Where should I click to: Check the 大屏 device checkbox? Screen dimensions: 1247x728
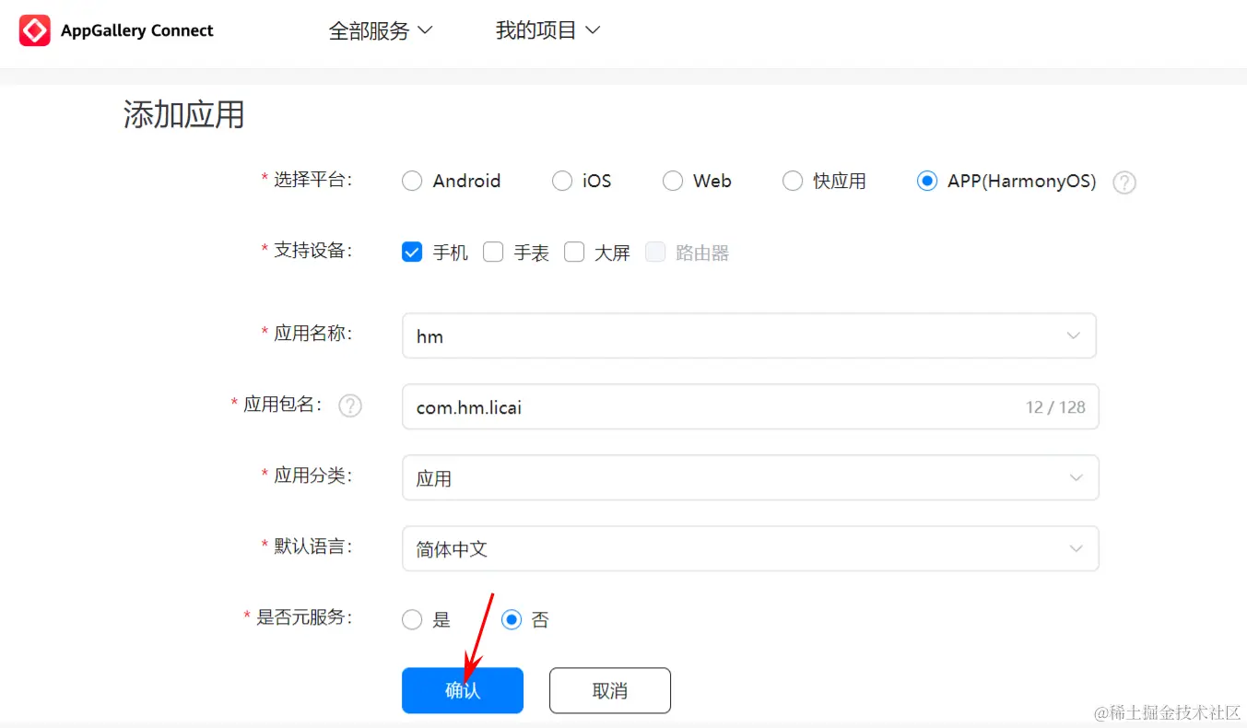(574, 252)
